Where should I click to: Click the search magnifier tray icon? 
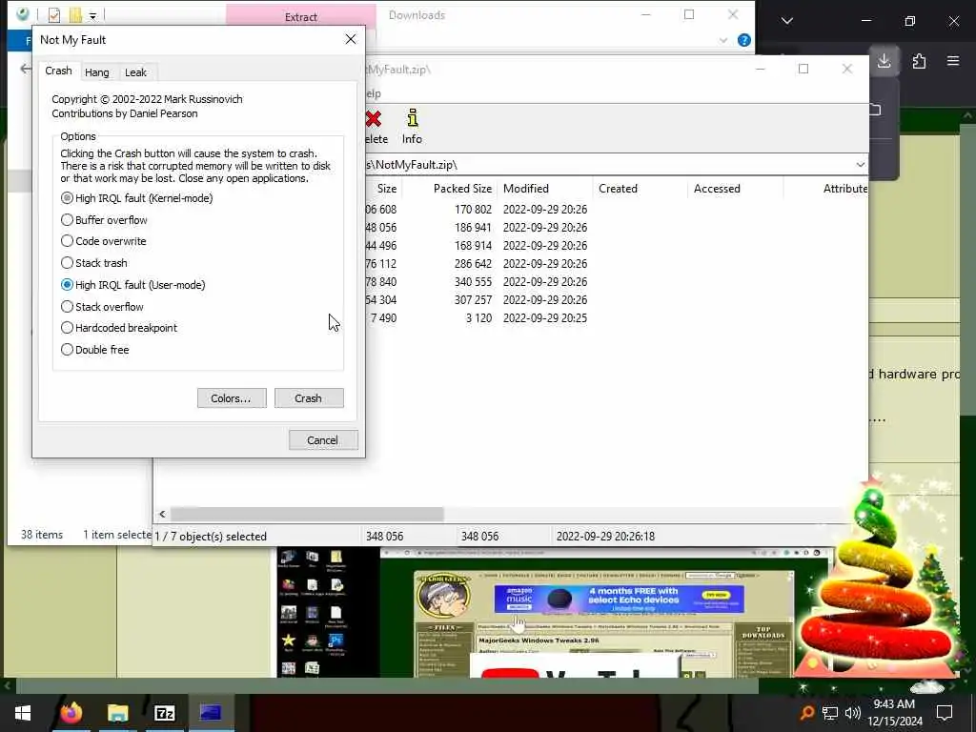pyautogui.click(x=807, y=713)
